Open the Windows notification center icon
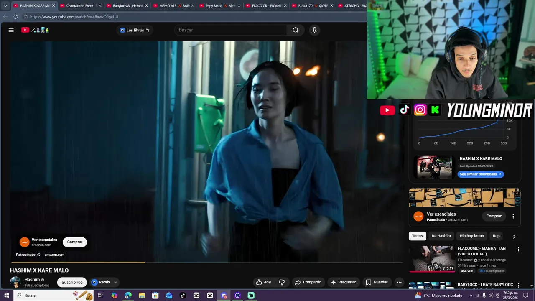 click(526, 296)
